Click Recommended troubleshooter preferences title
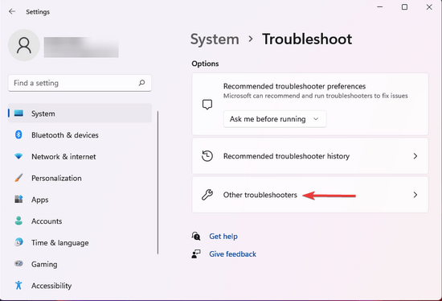 point(294,86)
